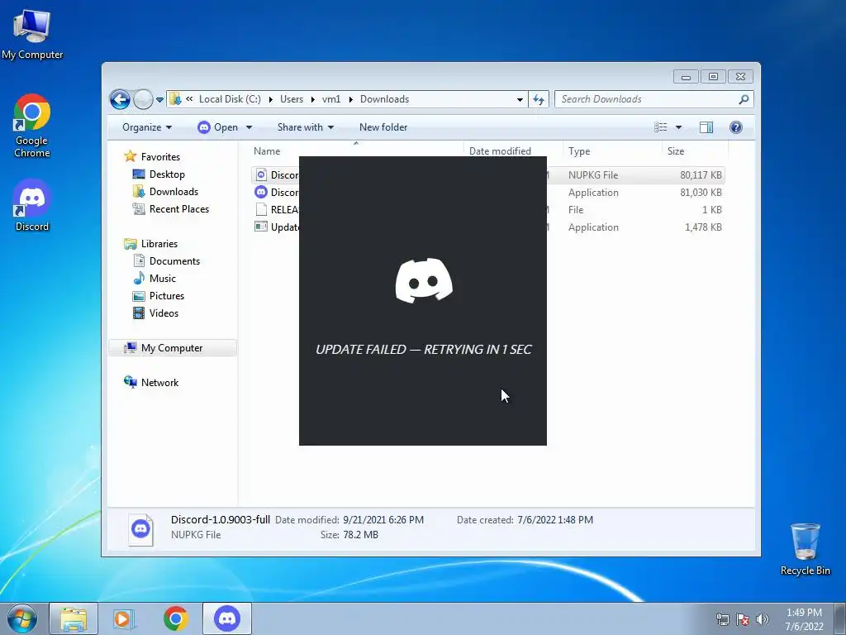Expand the view options dropdown arrow
Screen dimensions: 846x635
[679, 127]
